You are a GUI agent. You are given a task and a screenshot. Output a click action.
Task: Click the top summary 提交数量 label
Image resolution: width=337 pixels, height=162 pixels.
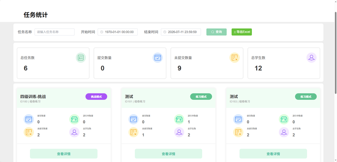[x=104, y=57]
